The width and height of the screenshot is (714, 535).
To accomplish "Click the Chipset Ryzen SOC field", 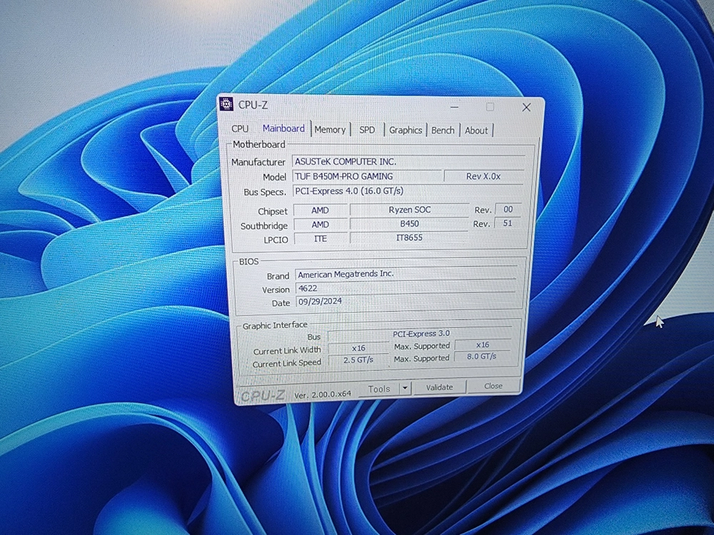I will [409, 210].
